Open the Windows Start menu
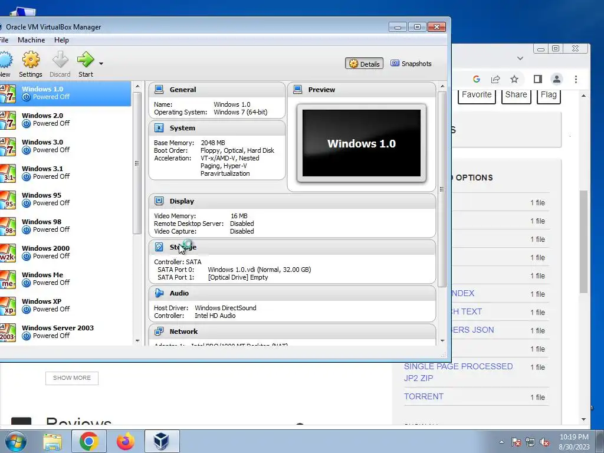The height and width of the screenshot is (453, 604). [x=15, y=441]
